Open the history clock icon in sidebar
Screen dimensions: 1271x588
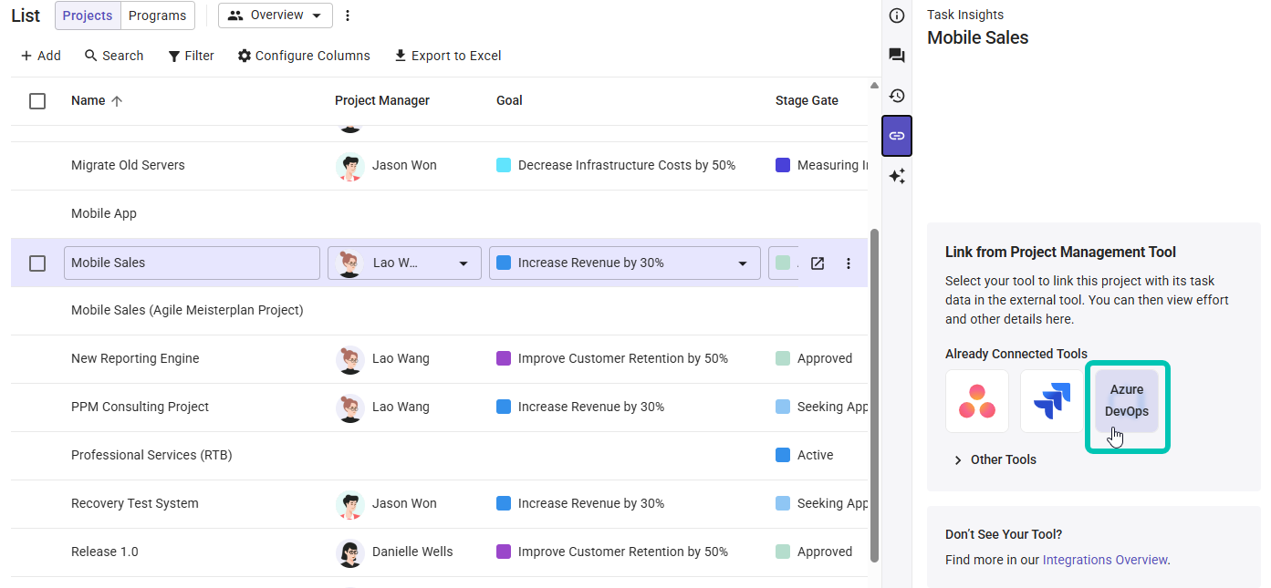point(897,96)
